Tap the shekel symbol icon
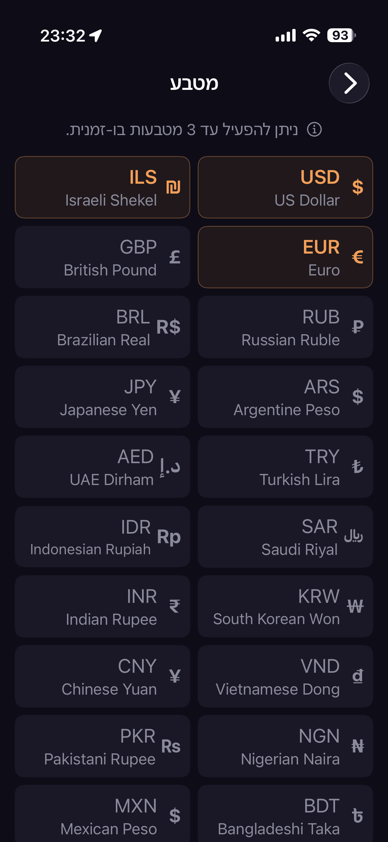Viewport: 388px width, 842px height. 173,187
